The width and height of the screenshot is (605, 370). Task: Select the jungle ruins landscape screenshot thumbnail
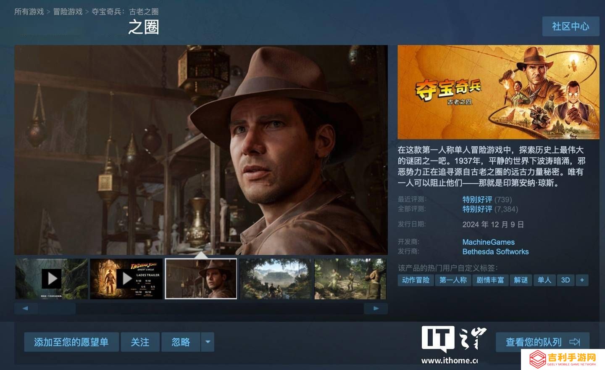point(276,279)
